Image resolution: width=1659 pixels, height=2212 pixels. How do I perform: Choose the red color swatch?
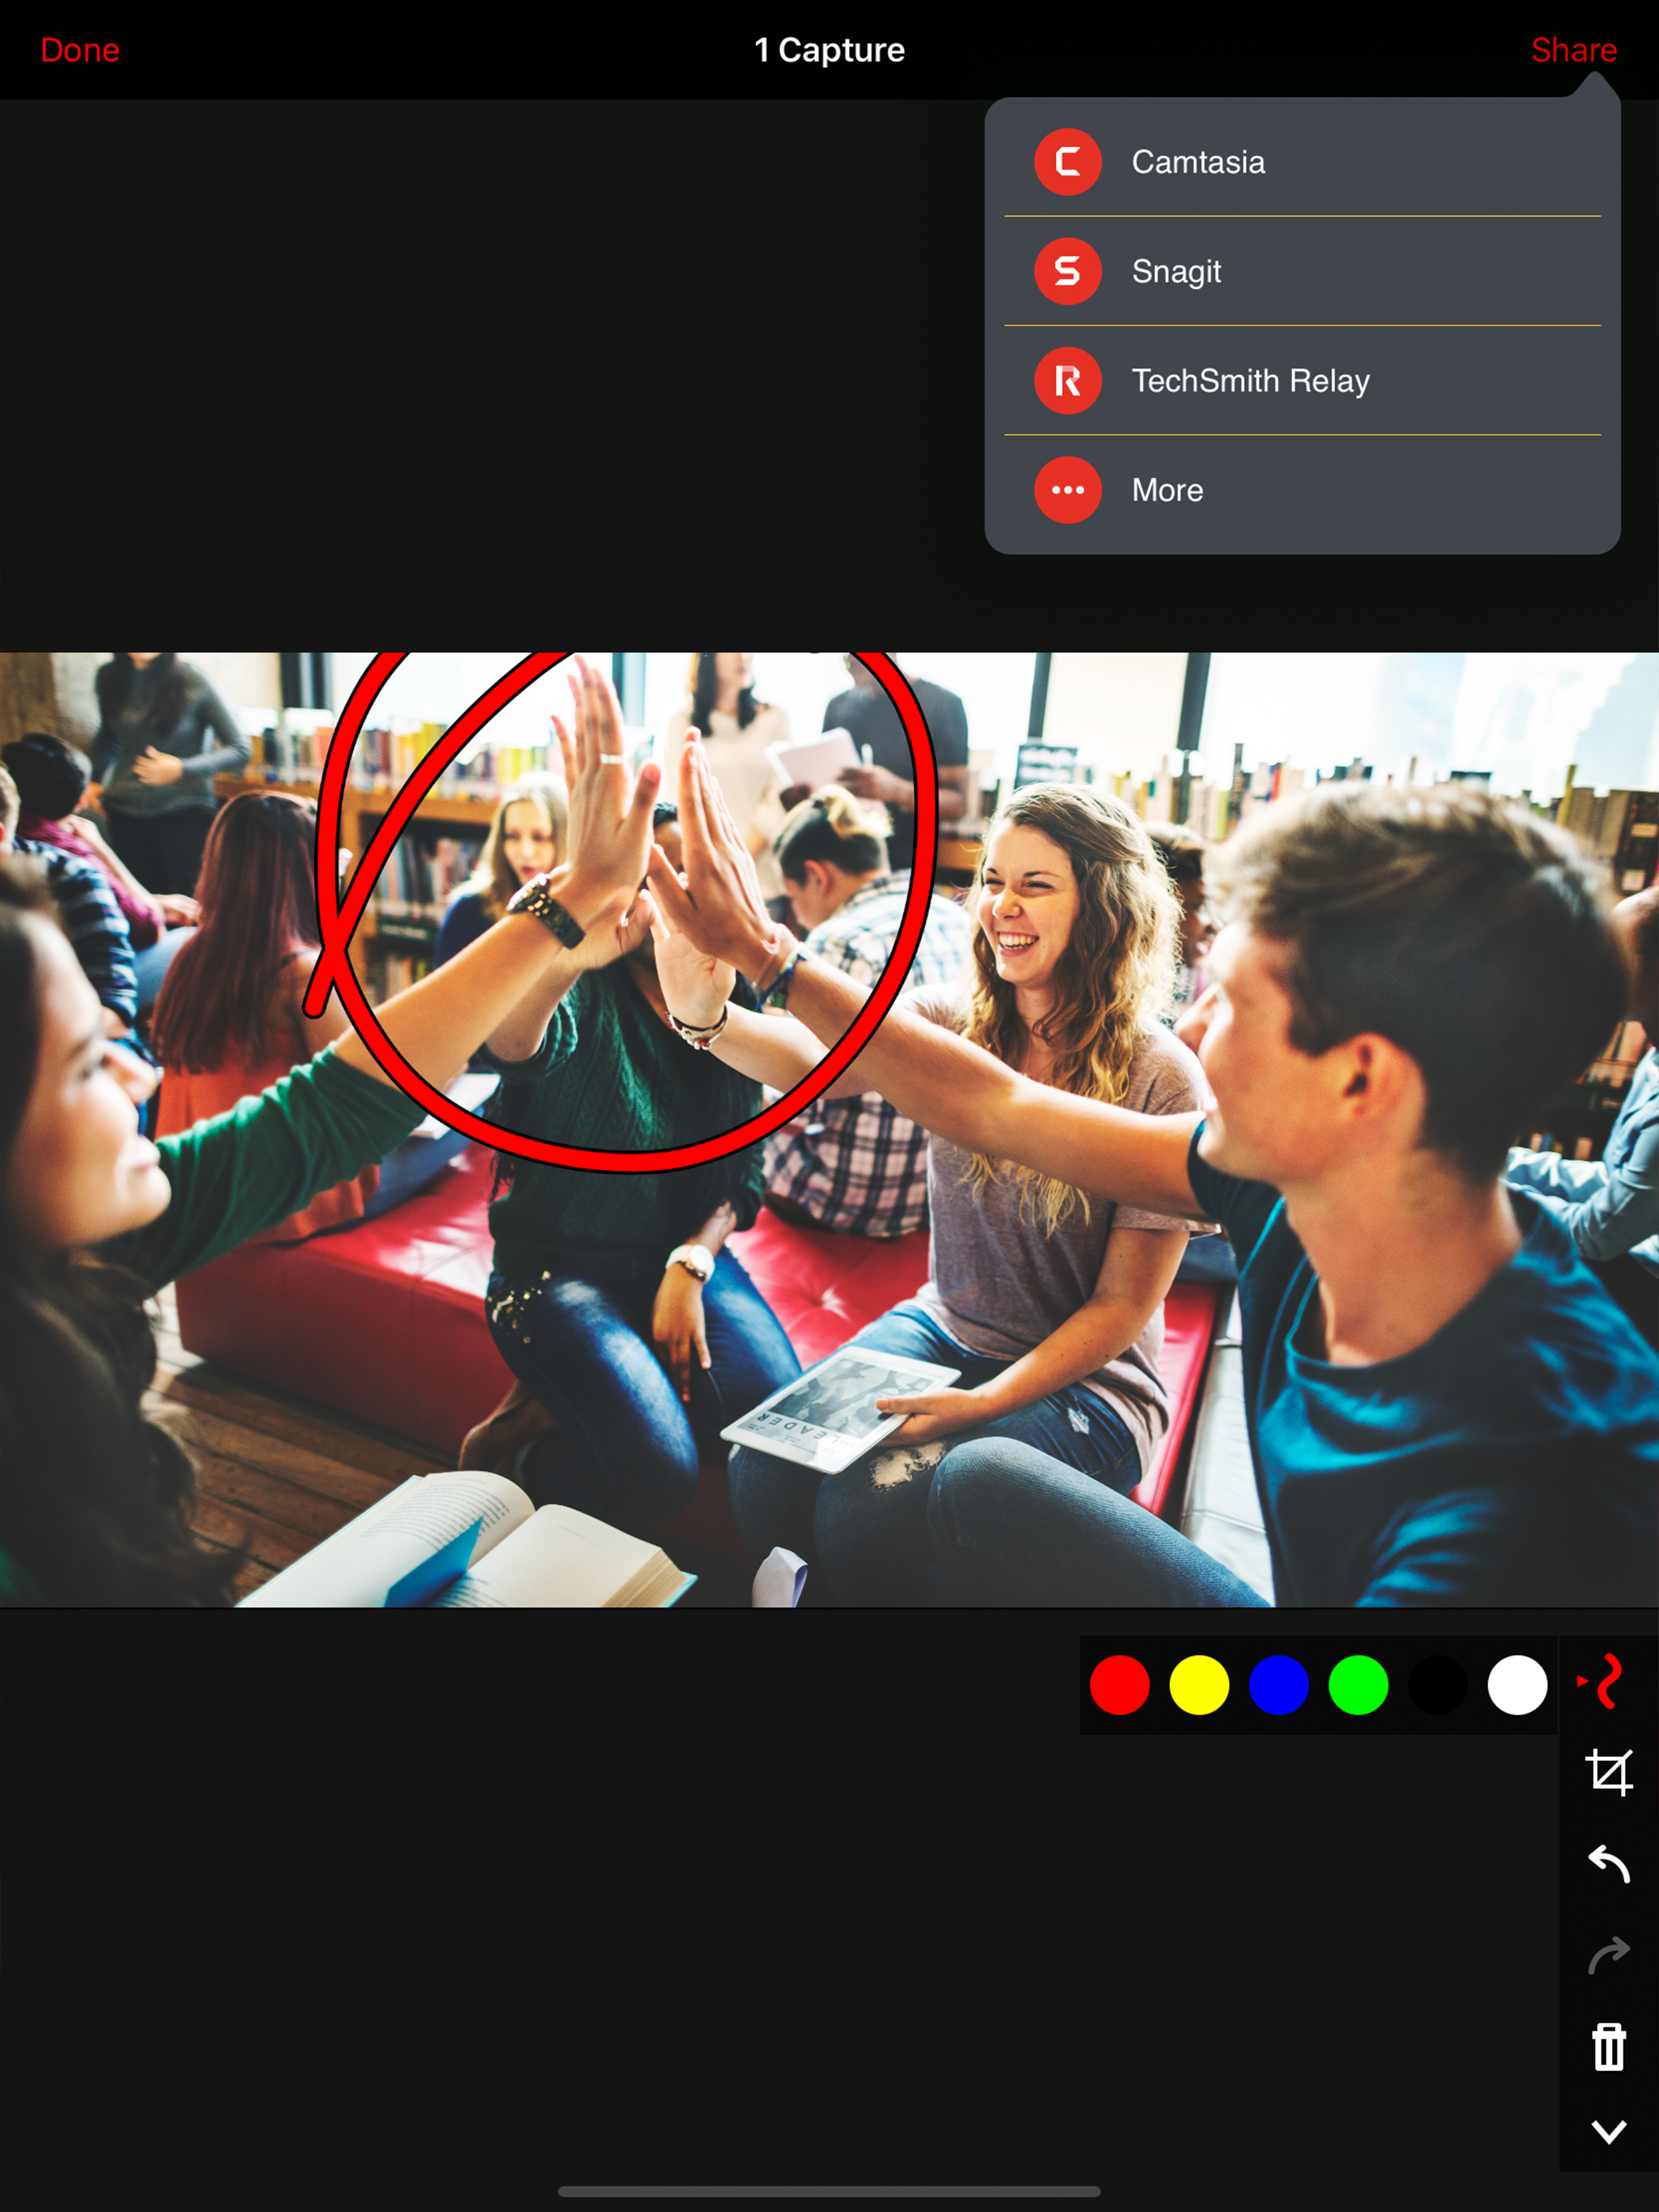[x=1120, y=1685]
